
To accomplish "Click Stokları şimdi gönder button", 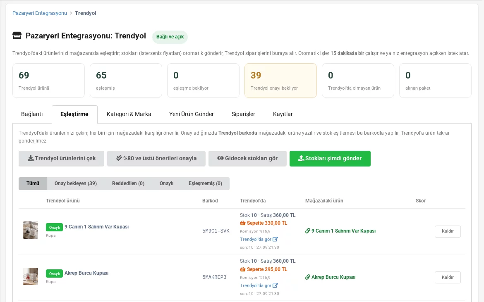I will tap(330, 158).
